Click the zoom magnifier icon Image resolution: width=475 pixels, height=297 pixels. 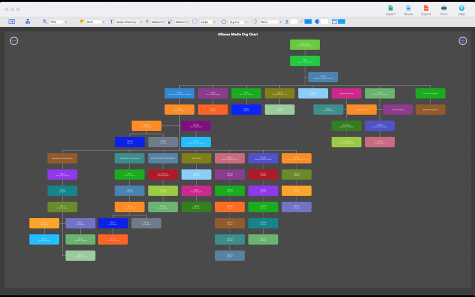click(45, 21)
